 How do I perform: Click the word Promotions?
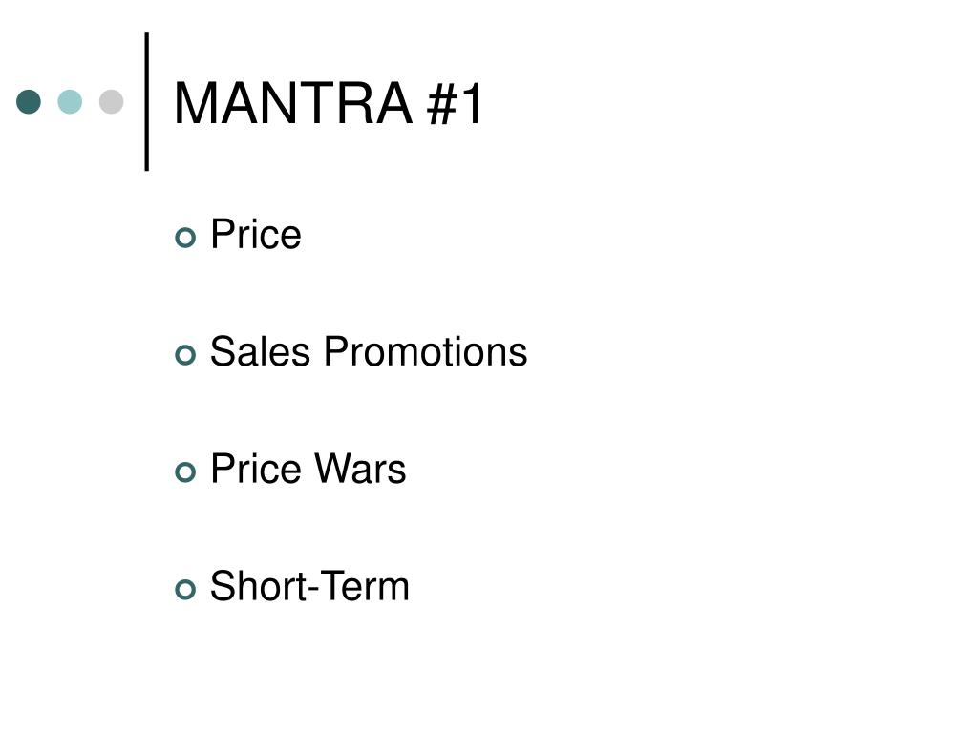click(425, 351)
